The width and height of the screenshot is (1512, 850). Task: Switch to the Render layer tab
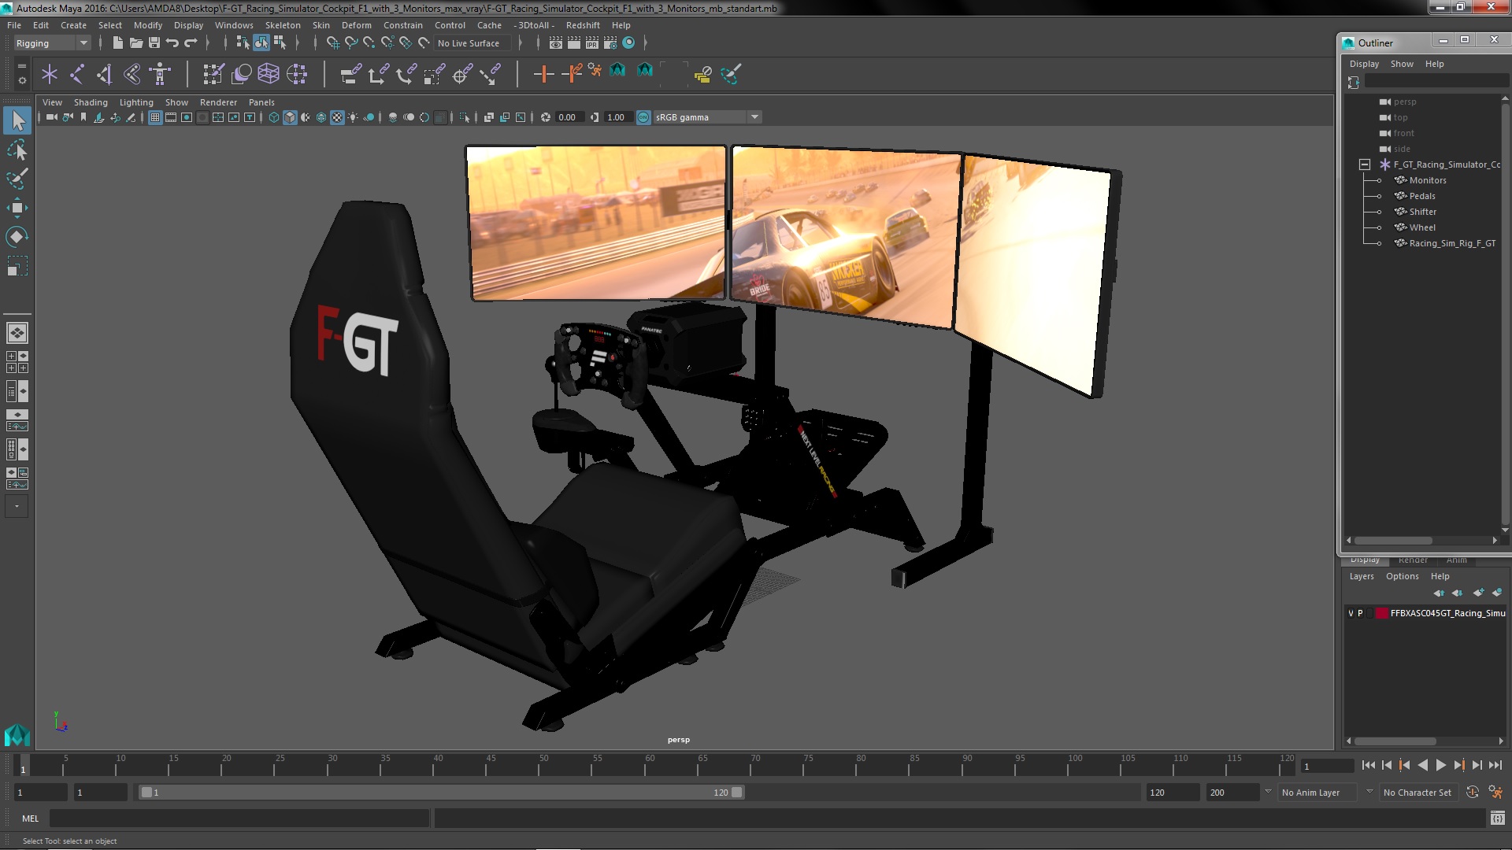1413,560
